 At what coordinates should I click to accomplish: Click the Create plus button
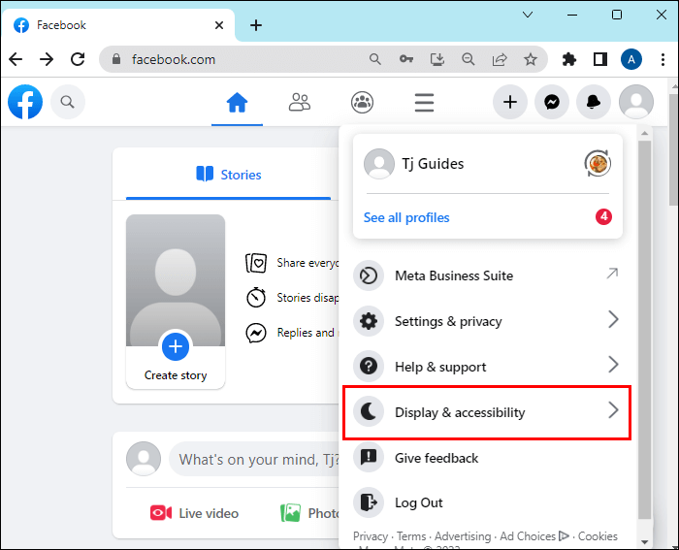coord(509,102)
